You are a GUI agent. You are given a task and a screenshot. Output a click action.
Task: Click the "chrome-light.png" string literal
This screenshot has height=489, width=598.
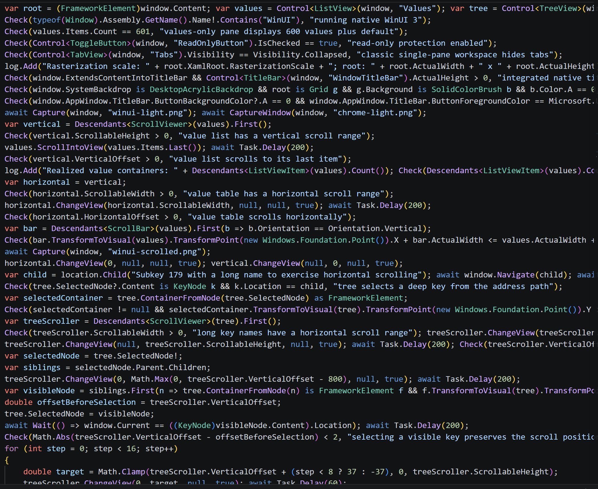coord(375,113)
